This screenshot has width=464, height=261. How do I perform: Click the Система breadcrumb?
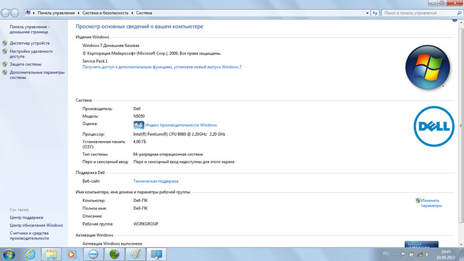tap(144, 13)
